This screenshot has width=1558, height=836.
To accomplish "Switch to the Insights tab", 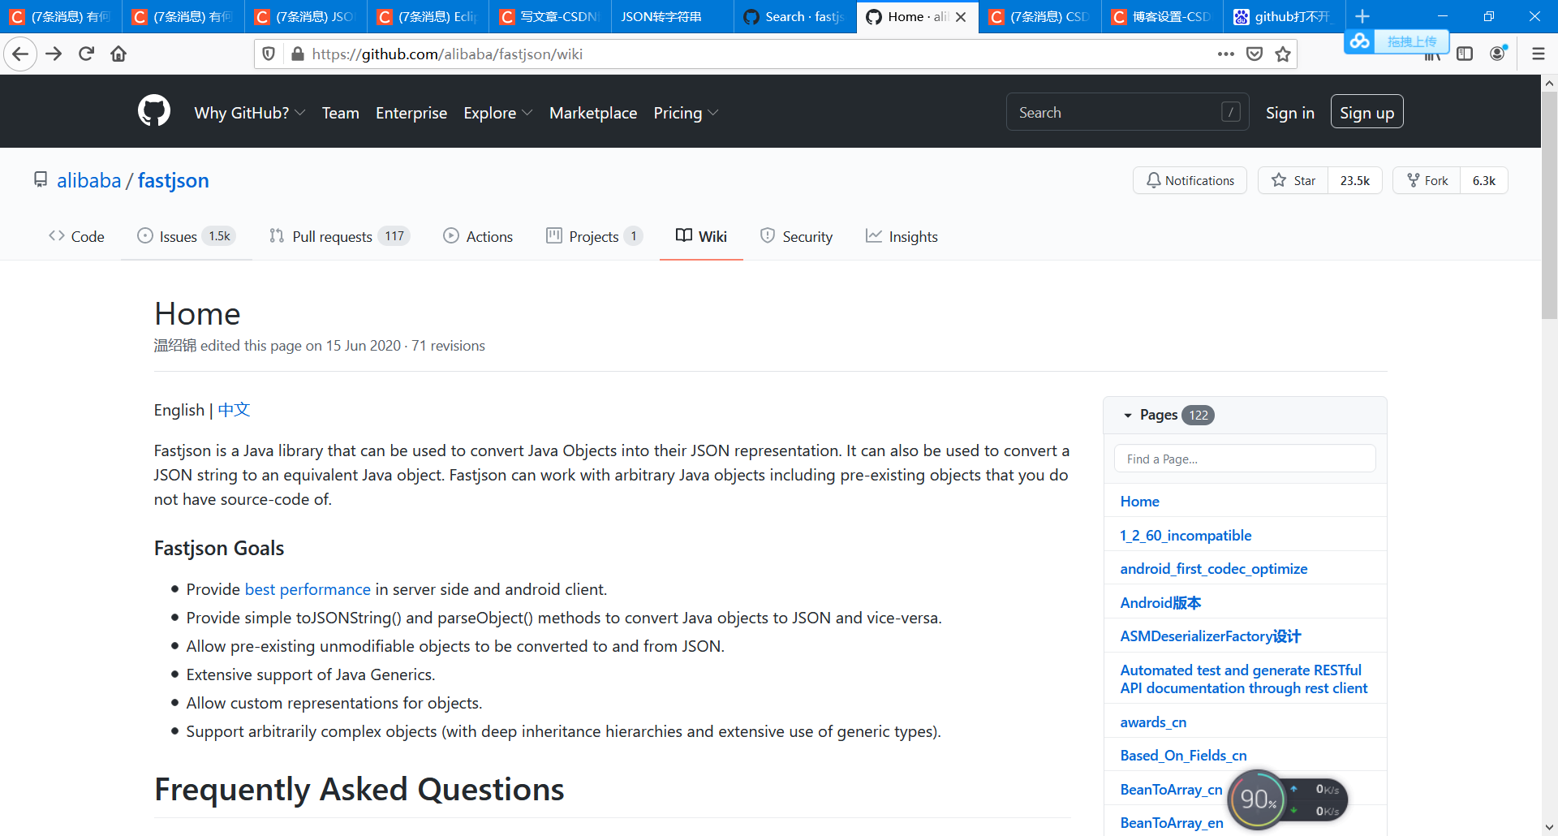I will (x=902, y=236).
